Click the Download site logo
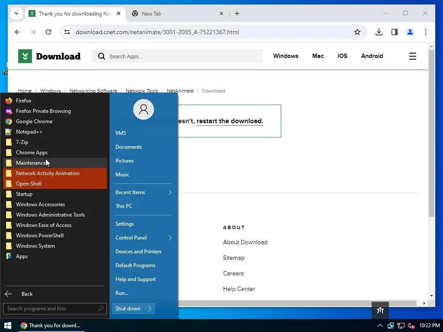This screenshot has height=332, width=443. pos(49,56)
